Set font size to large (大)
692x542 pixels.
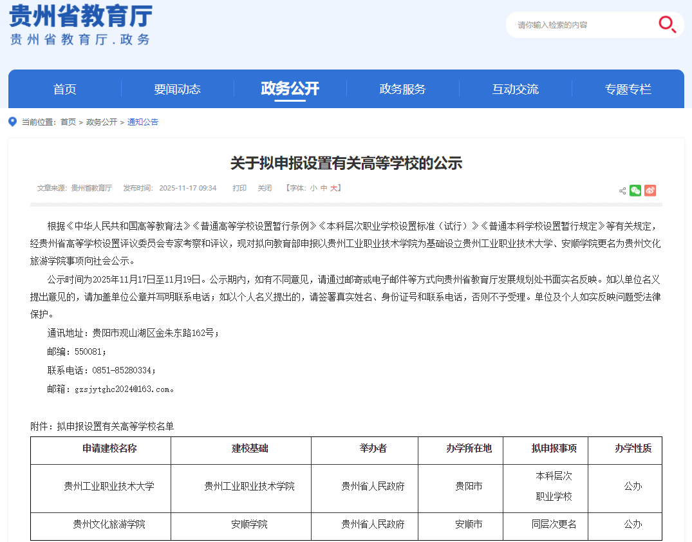click(x=333, y=188)
